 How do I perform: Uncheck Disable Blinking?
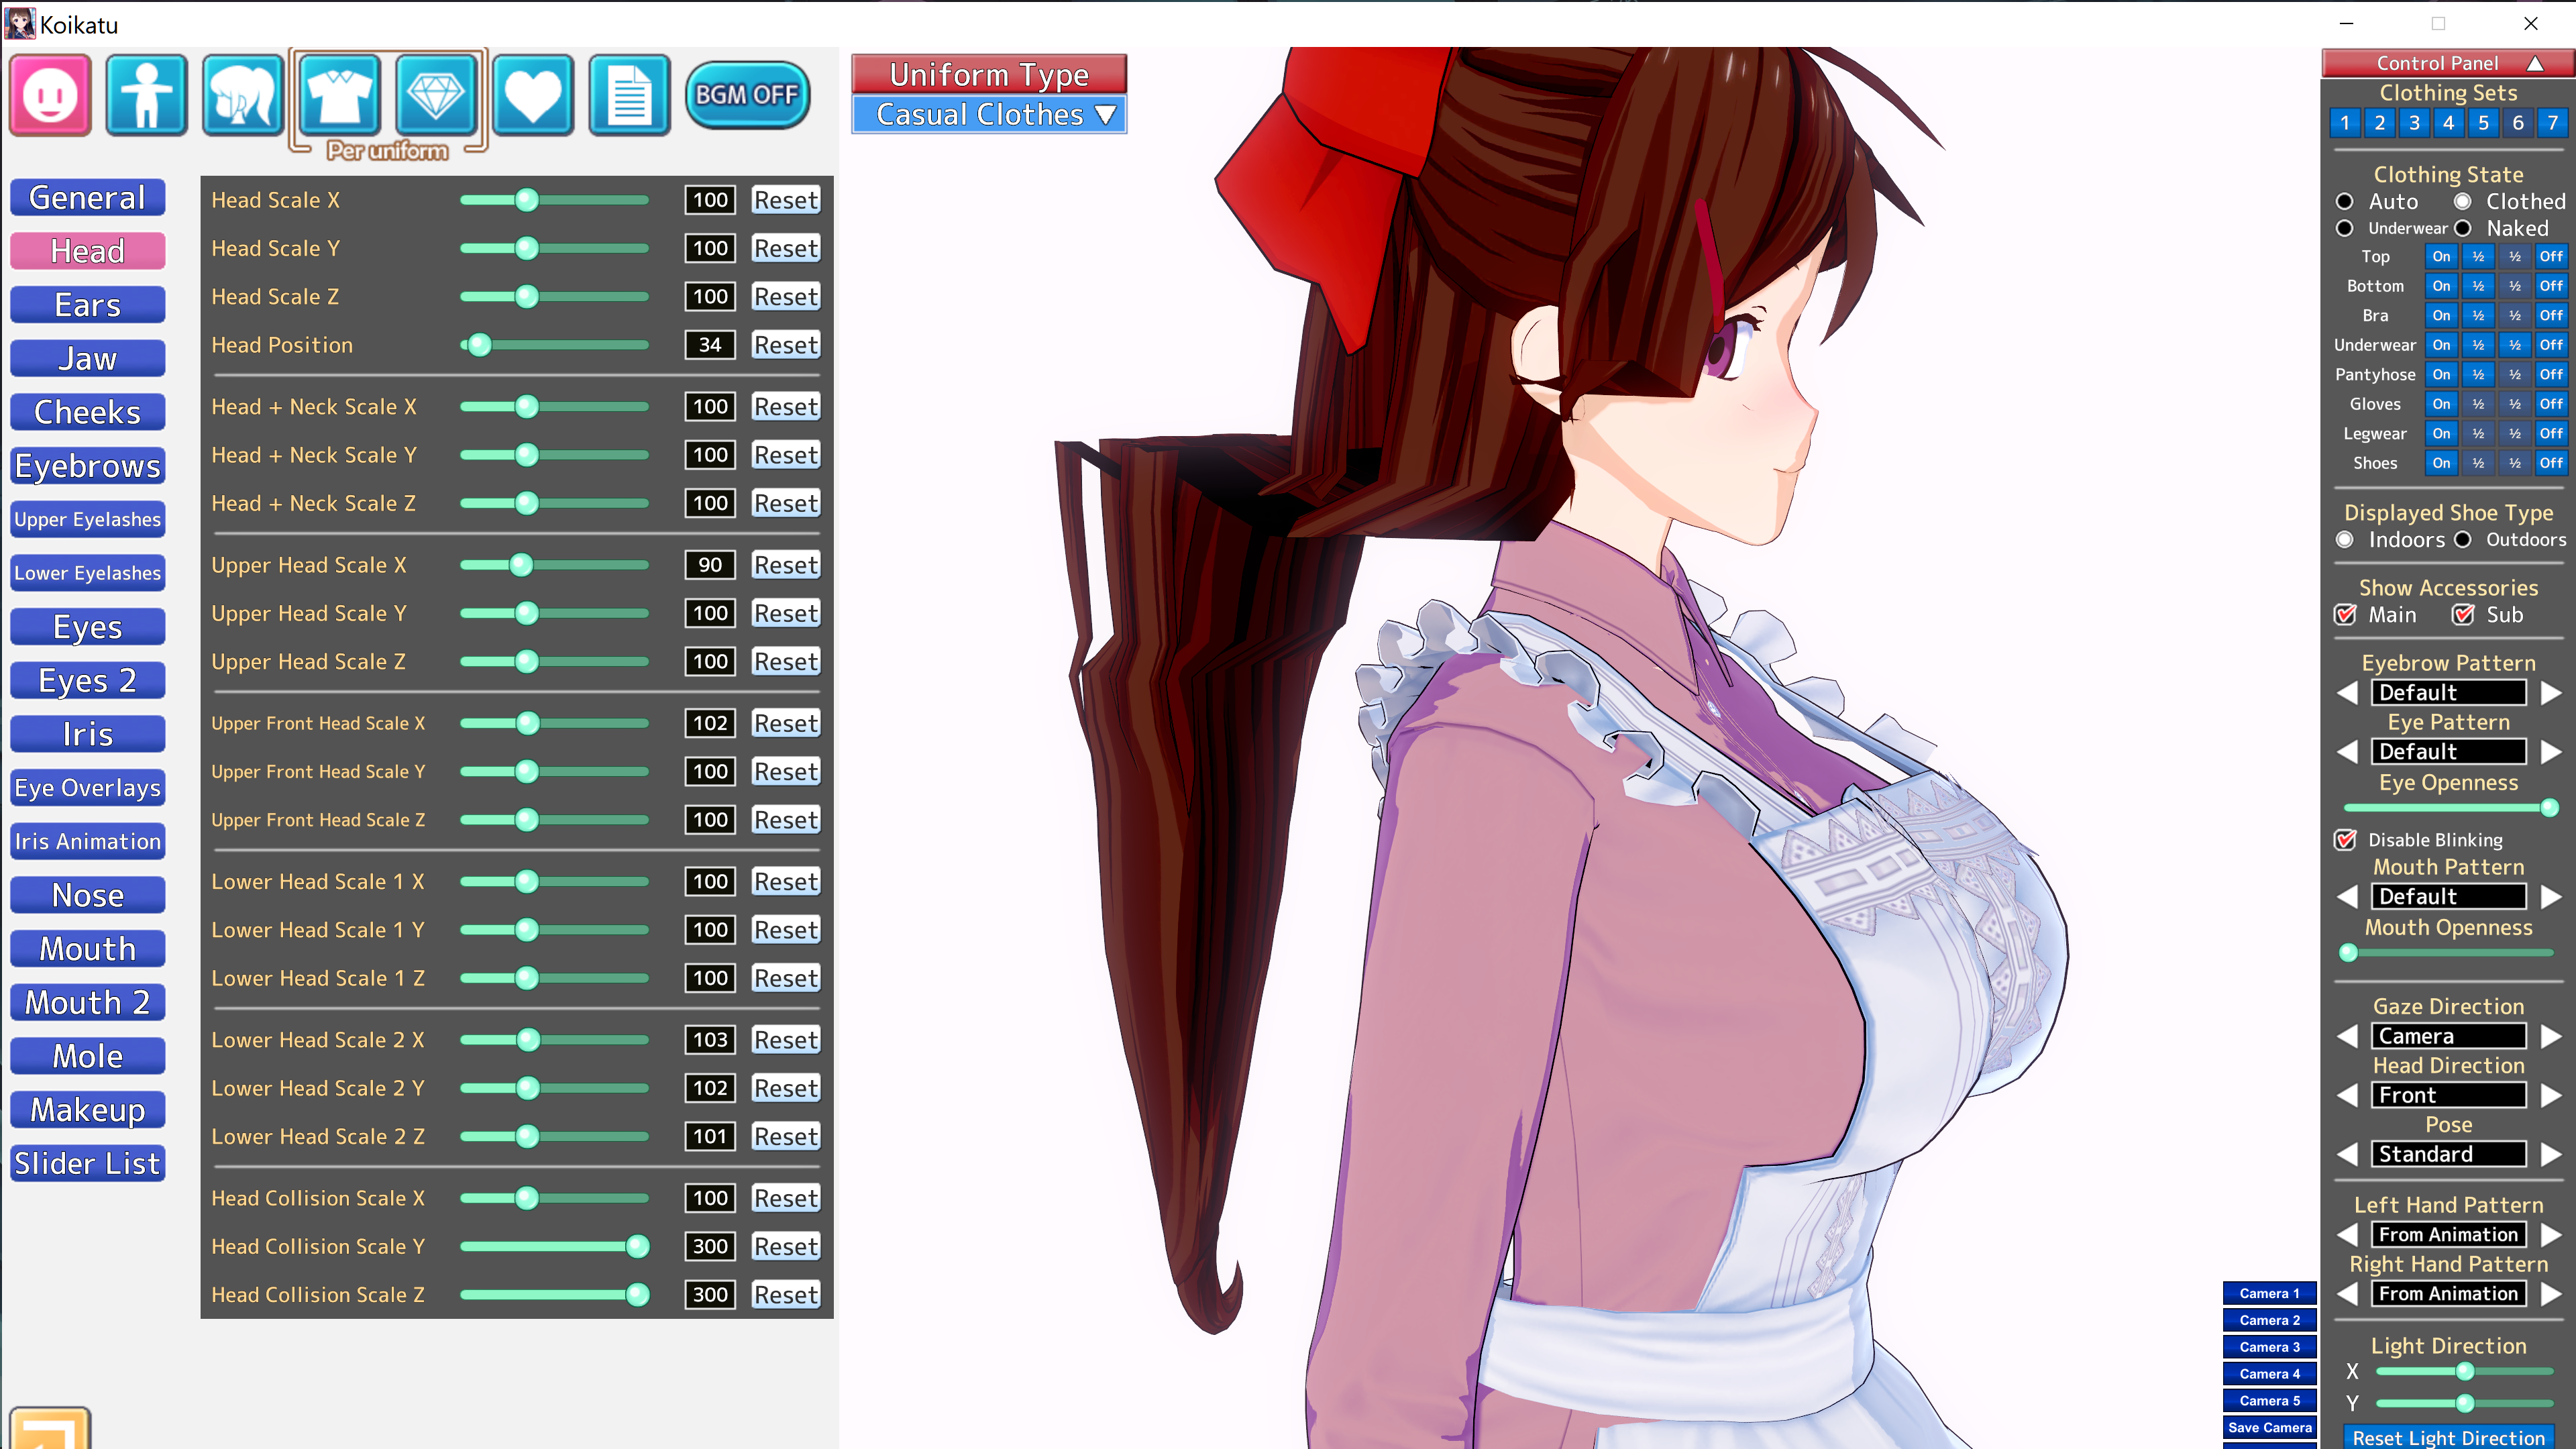[2346, 839]
